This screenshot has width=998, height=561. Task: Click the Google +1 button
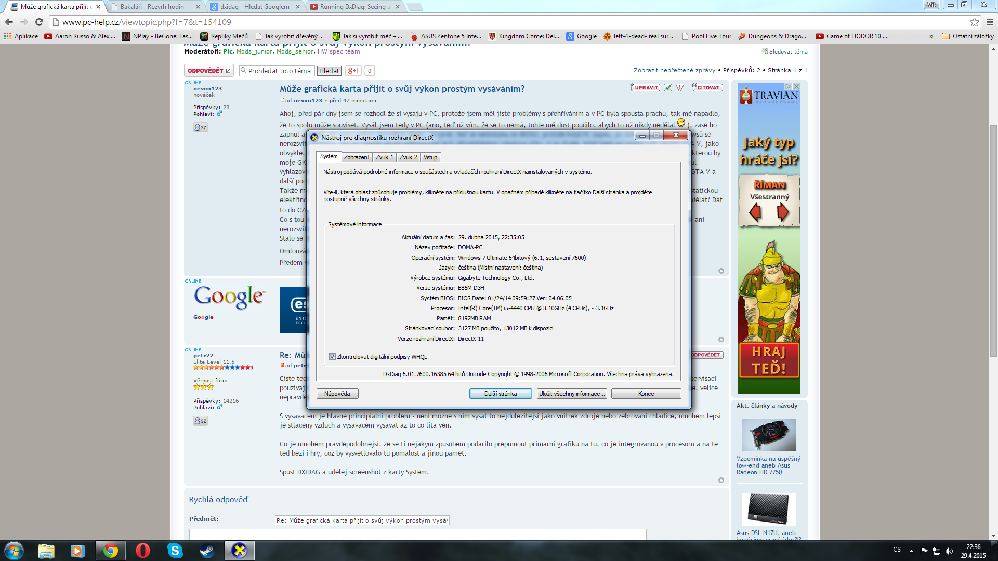point(353,71)
